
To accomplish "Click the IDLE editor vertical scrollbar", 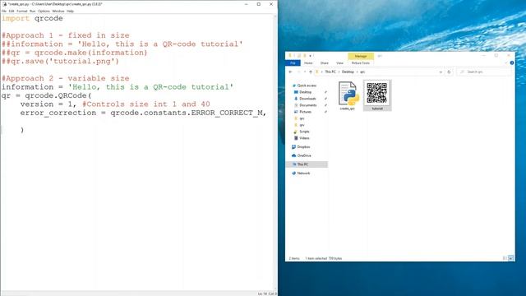I will [x=276, y=151].
